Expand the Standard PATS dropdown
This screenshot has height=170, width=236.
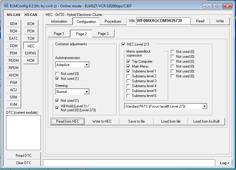[x=204, y=106]
